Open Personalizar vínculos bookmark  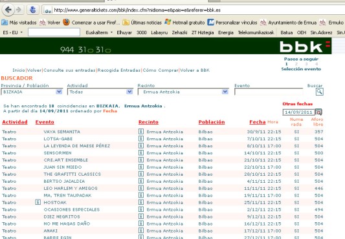[232, 23]
